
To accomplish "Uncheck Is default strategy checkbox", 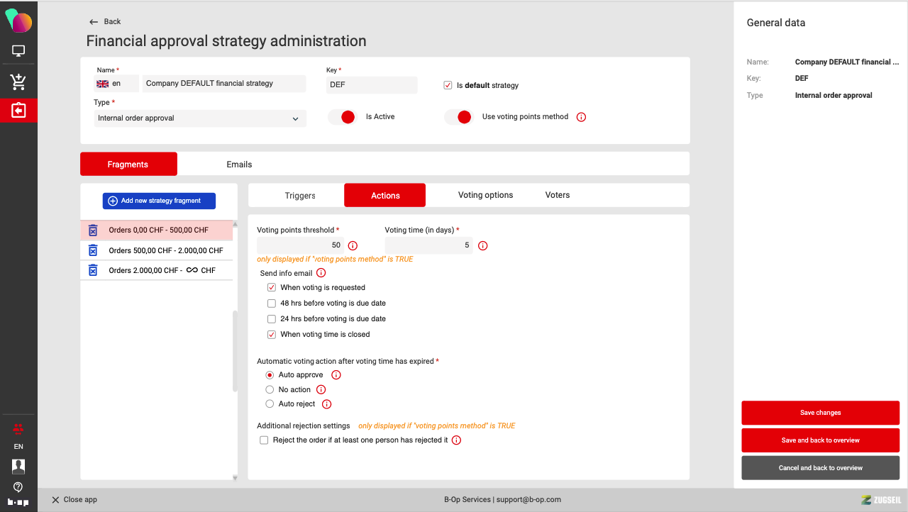I will (x=448, y=85).
